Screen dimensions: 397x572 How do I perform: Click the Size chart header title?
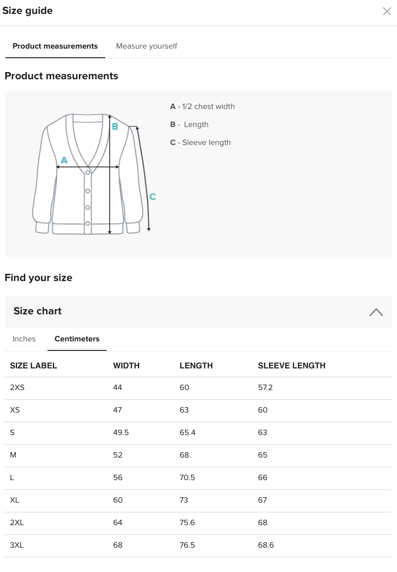37,311
